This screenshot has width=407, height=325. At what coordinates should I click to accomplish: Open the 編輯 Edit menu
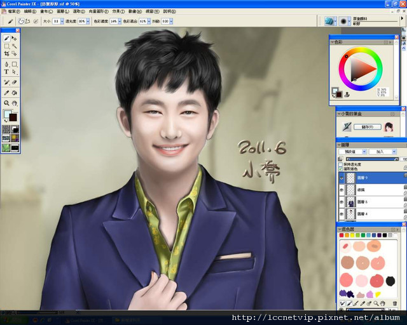(x=30, y=11)
